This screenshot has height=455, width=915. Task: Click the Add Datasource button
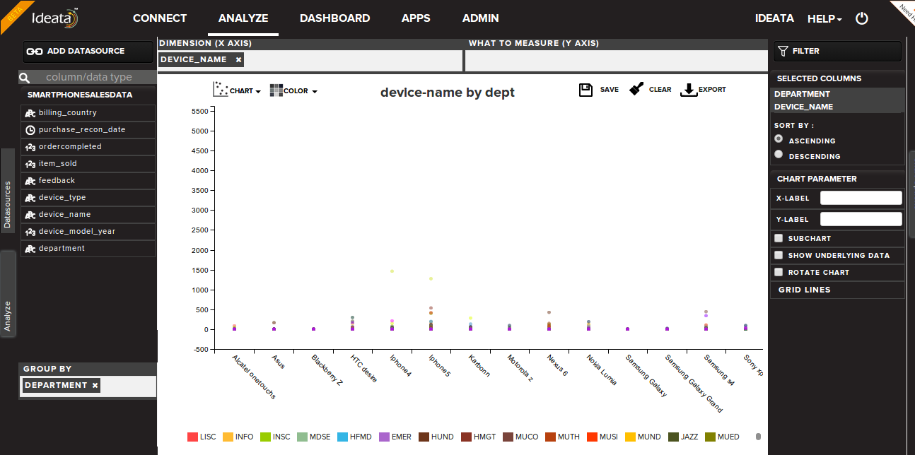[x=88, y=52]
